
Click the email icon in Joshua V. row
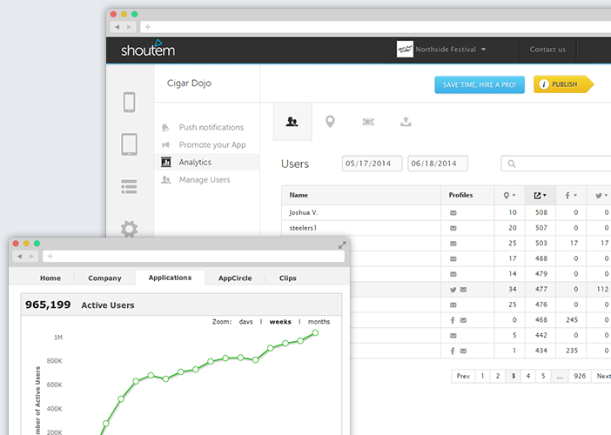point(453,212)
